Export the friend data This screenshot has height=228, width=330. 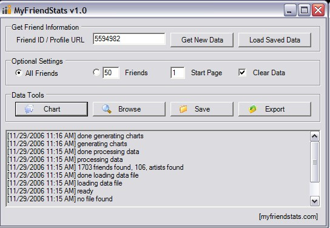tap(275, 109)
